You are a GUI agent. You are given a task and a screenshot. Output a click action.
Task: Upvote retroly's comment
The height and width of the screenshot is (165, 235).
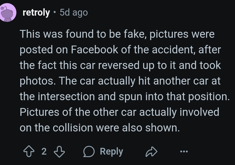[x=29, y=151]
